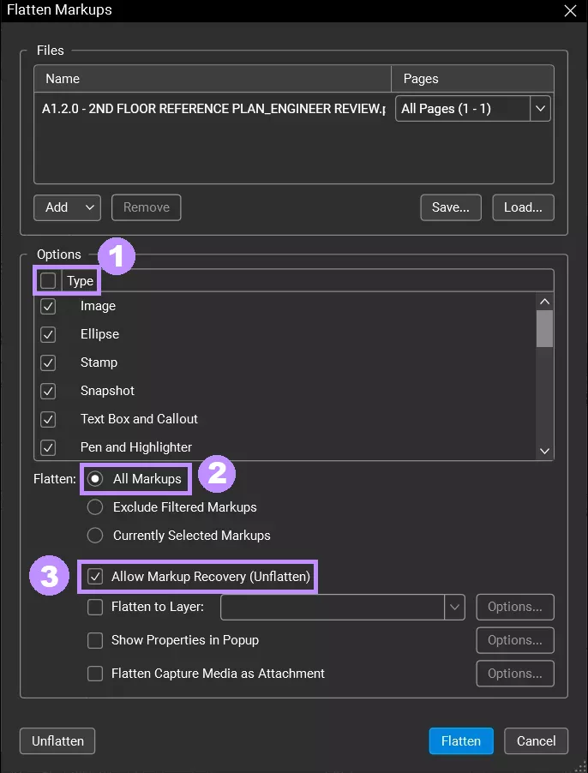588x773 pixels.
Task: Uncheck the Stamp markup type
Action: (48, 363)
